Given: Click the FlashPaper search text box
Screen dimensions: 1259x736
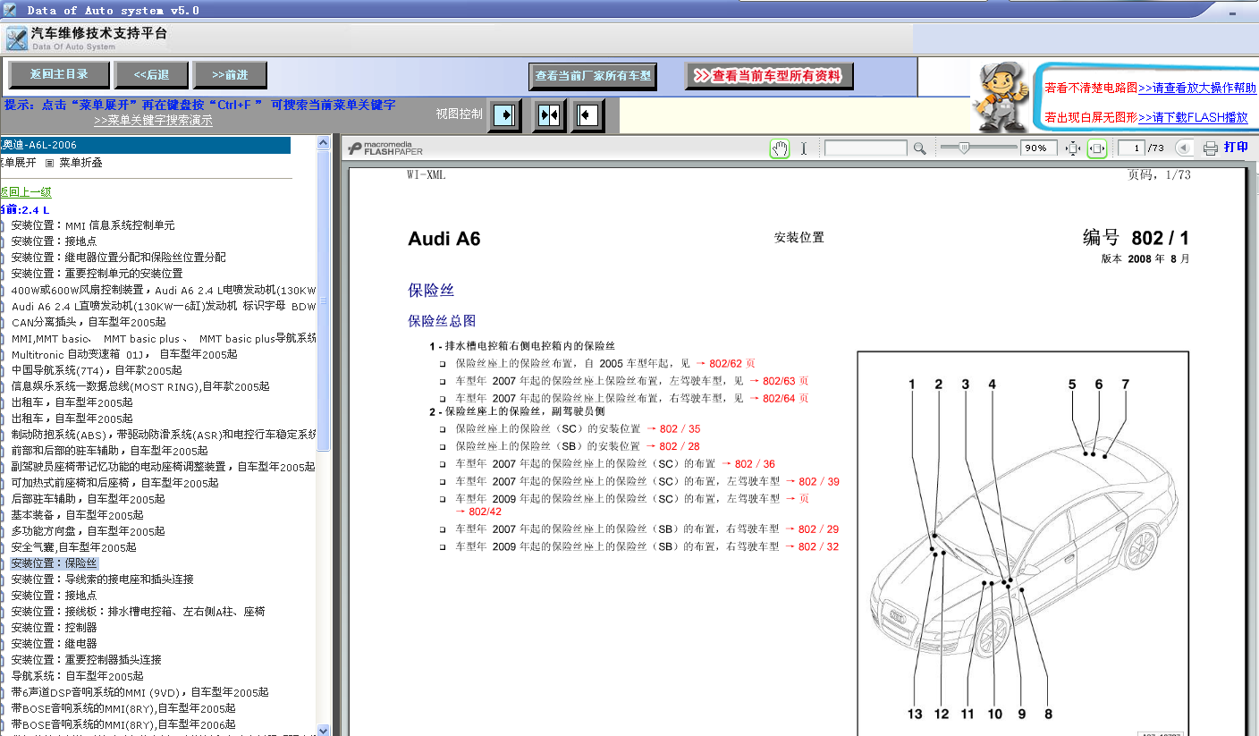Looking at the screenshot, I should (x=866, y=148).
